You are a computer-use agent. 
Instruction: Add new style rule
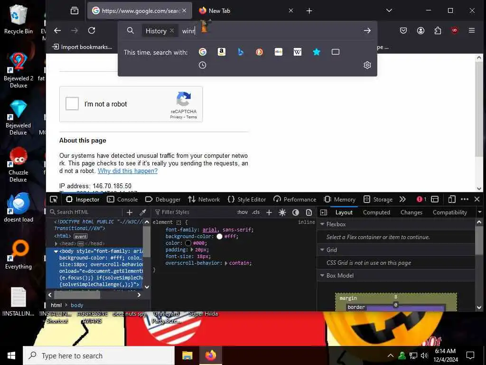pyautogui.click(x=269, y=212)
